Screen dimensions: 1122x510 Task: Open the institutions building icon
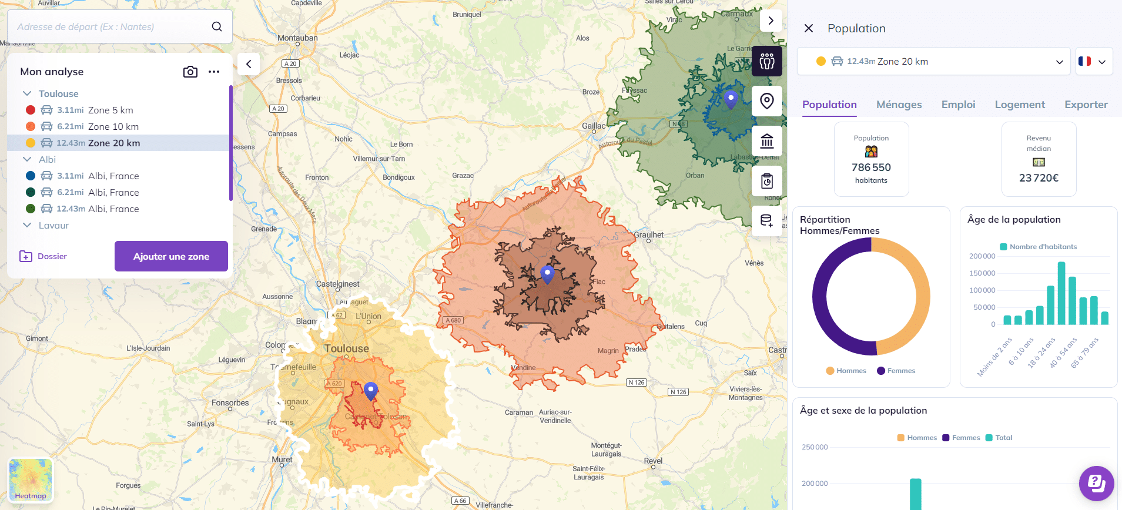pos(767,141)
